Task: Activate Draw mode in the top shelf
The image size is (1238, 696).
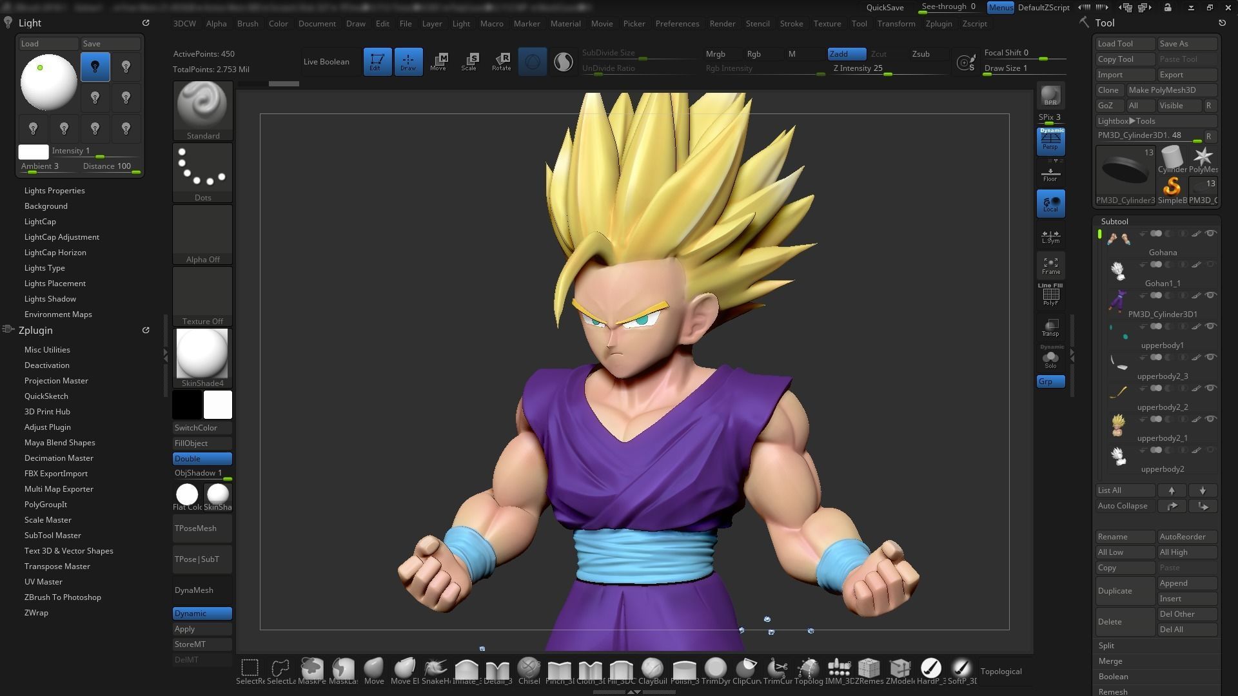Action: (408, 61)
